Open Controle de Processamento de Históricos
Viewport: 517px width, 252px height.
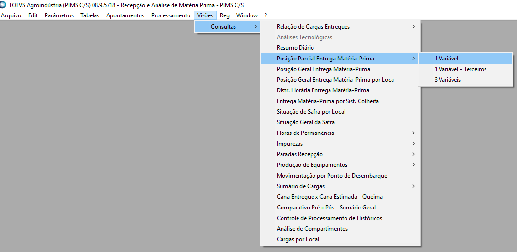point(340,218)
